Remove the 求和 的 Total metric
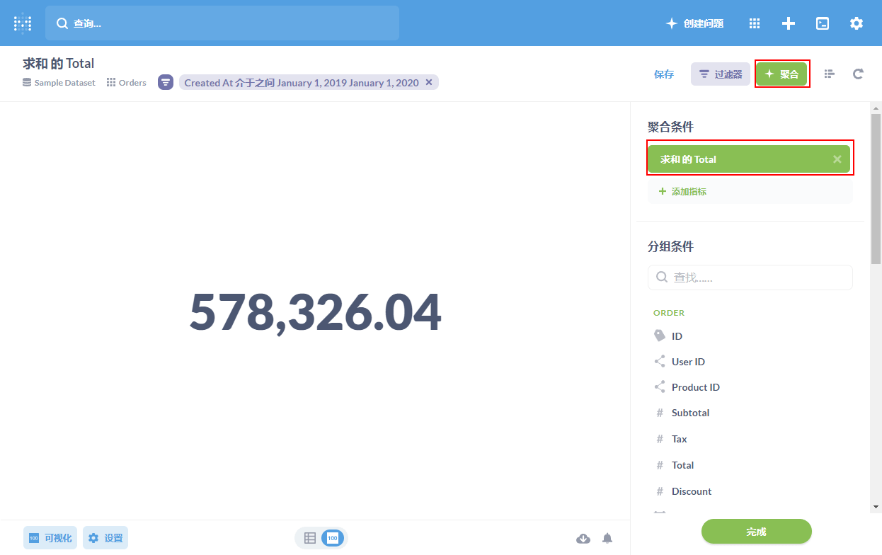 [x=837, y=159]
